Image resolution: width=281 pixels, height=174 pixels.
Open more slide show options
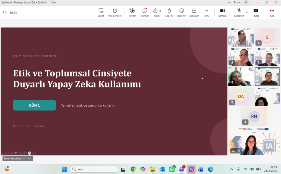(34, 153)
